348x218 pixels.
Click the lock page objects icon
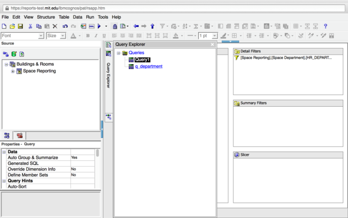point(115,26)
